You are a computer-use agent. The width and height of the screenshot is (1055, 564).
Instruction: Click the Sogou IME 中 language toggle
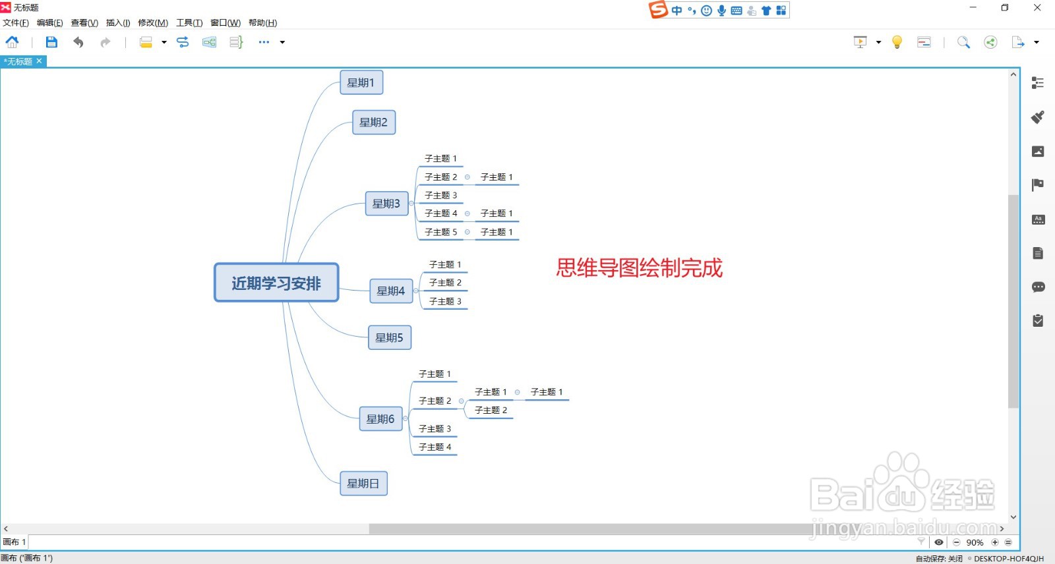(x=677, y=11)
